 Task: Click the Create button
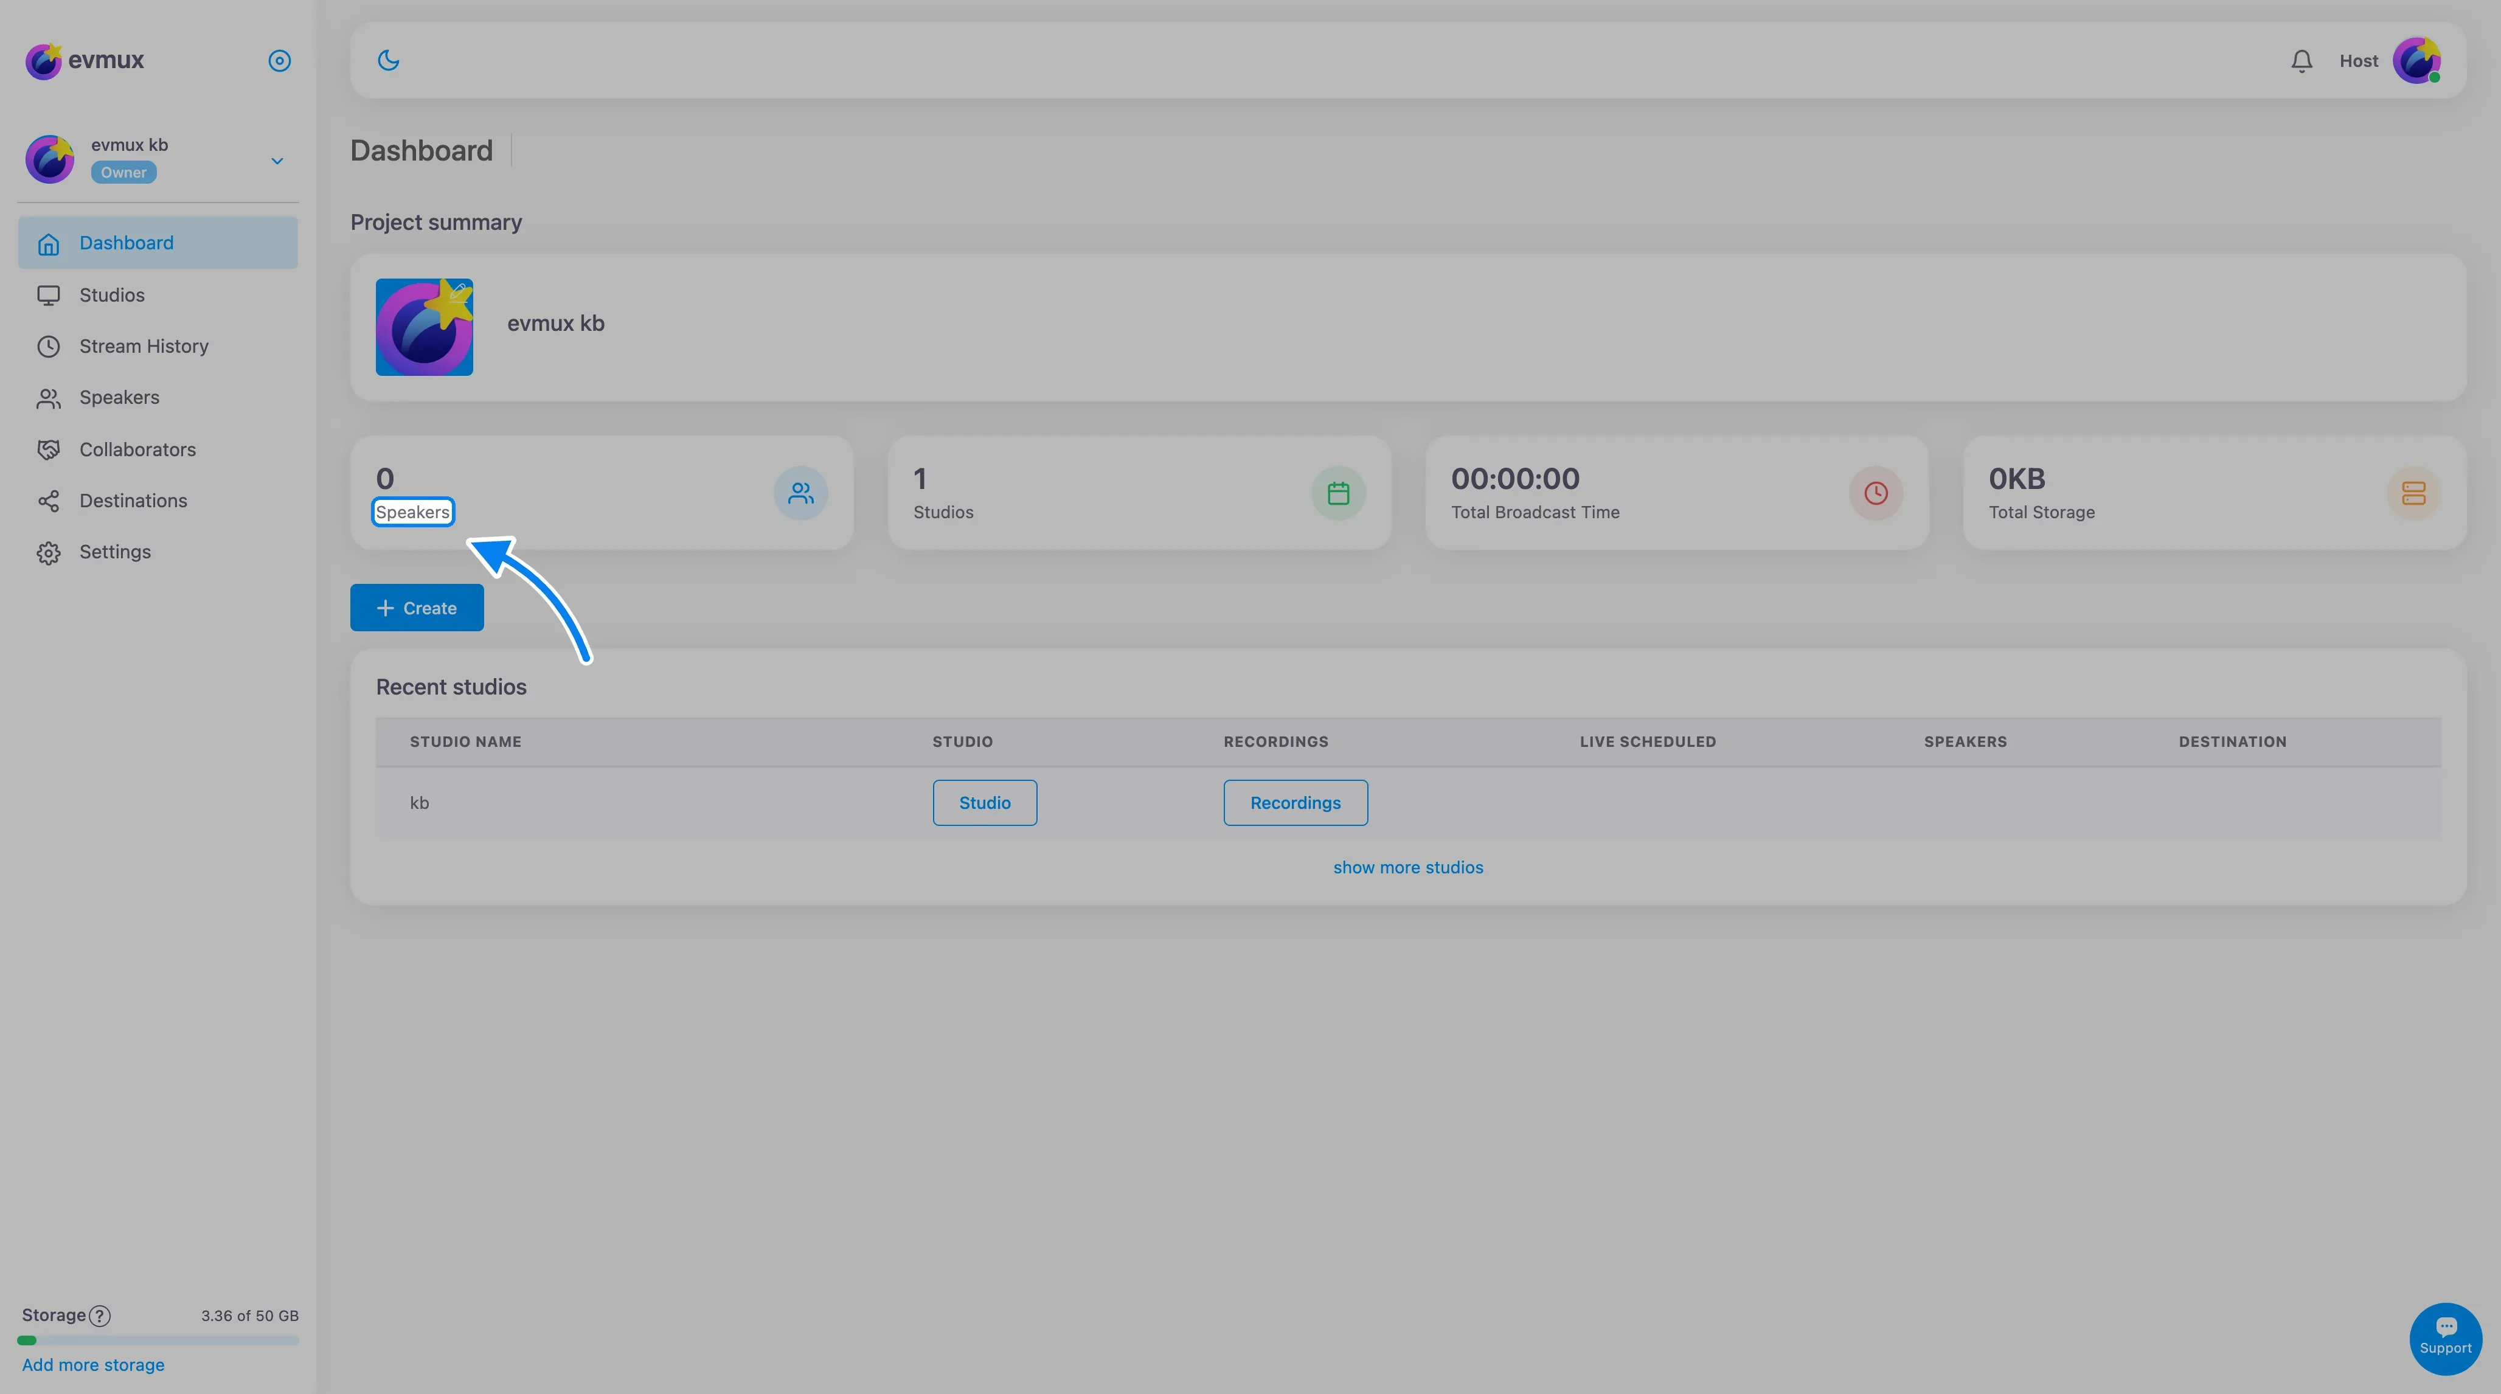click(x=417, y=608)
